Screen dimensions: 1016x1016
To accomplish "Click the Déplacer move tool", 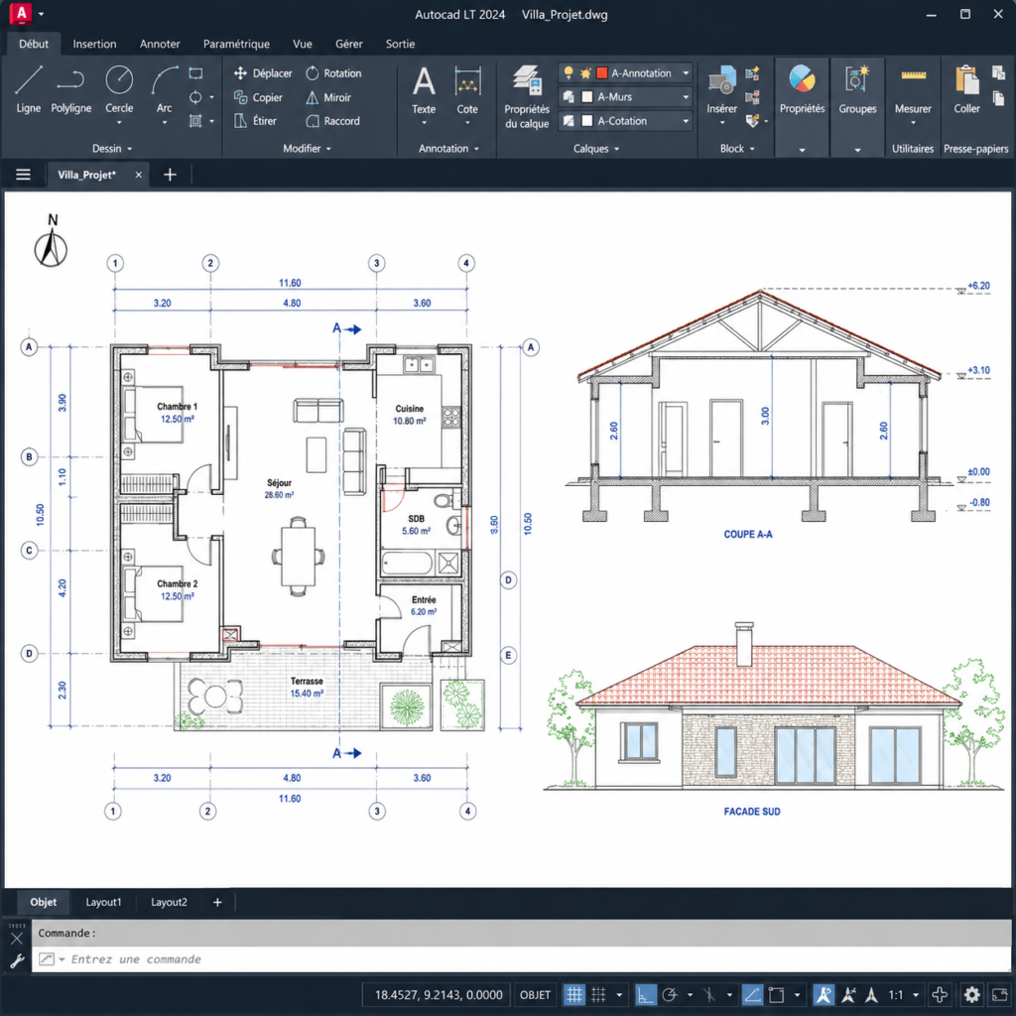I will [263, 73].
